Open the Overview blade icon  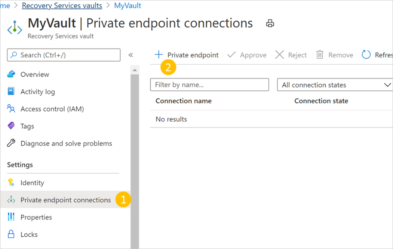(x=11, y=74)
